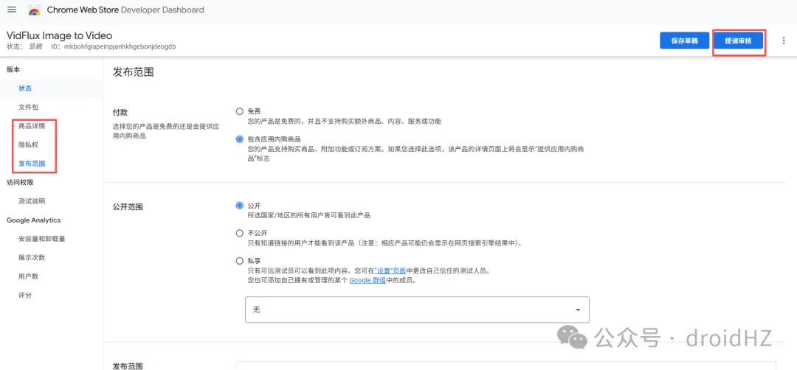Open 评分 ratings page

pos(25,295)
